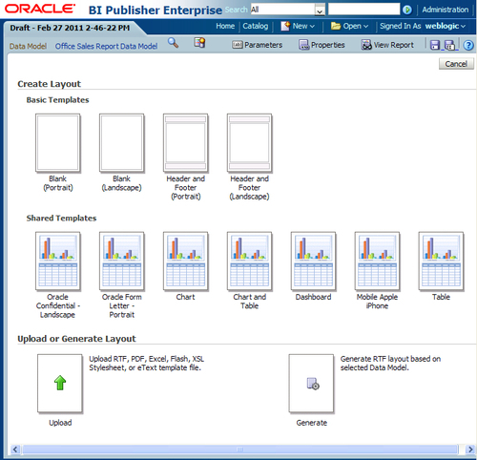
Task: Expand the New menu dropdown
Action: (298, 26)
